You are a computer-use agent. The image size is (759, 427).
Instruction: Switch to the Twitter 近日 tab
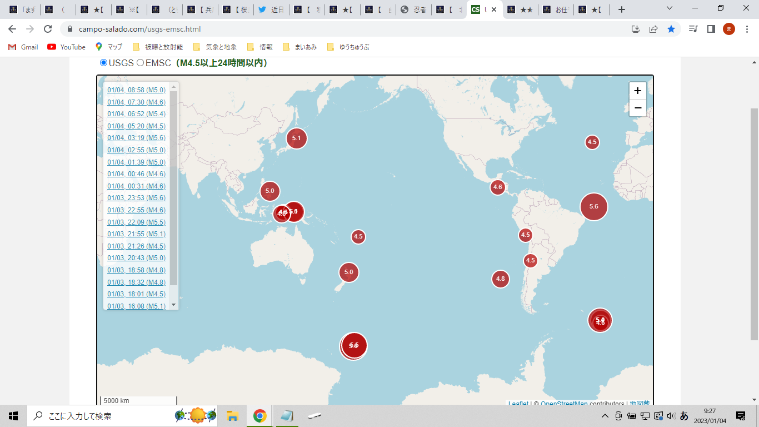pyautogui.click(x=271, y=9)
